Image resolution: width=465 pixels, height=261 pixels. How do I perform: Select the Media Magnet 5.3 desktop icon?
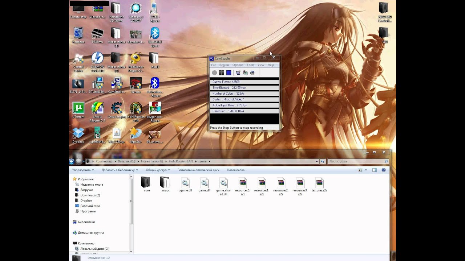(97, 112)
